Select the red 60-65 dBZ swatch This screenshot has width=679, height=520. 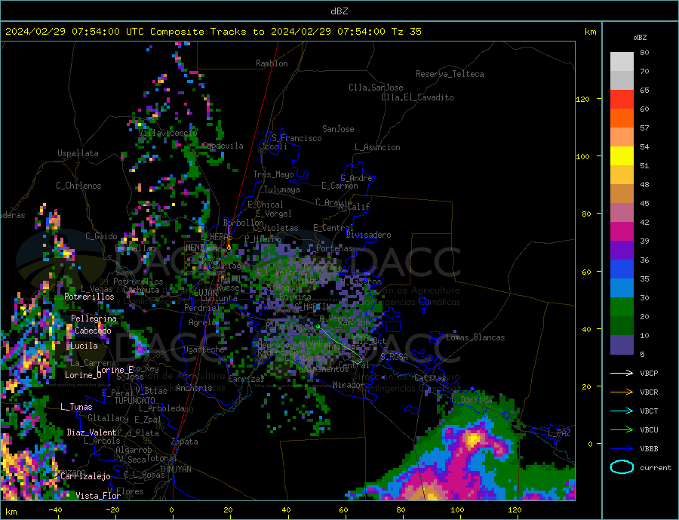(622, 99)
